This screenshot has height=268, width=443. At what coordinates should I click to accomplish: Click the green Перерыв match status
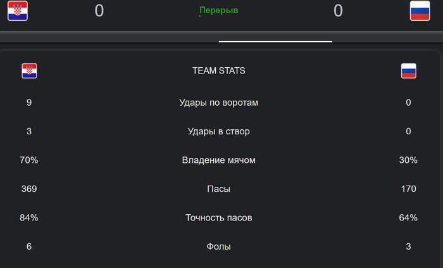pos(219,11)
